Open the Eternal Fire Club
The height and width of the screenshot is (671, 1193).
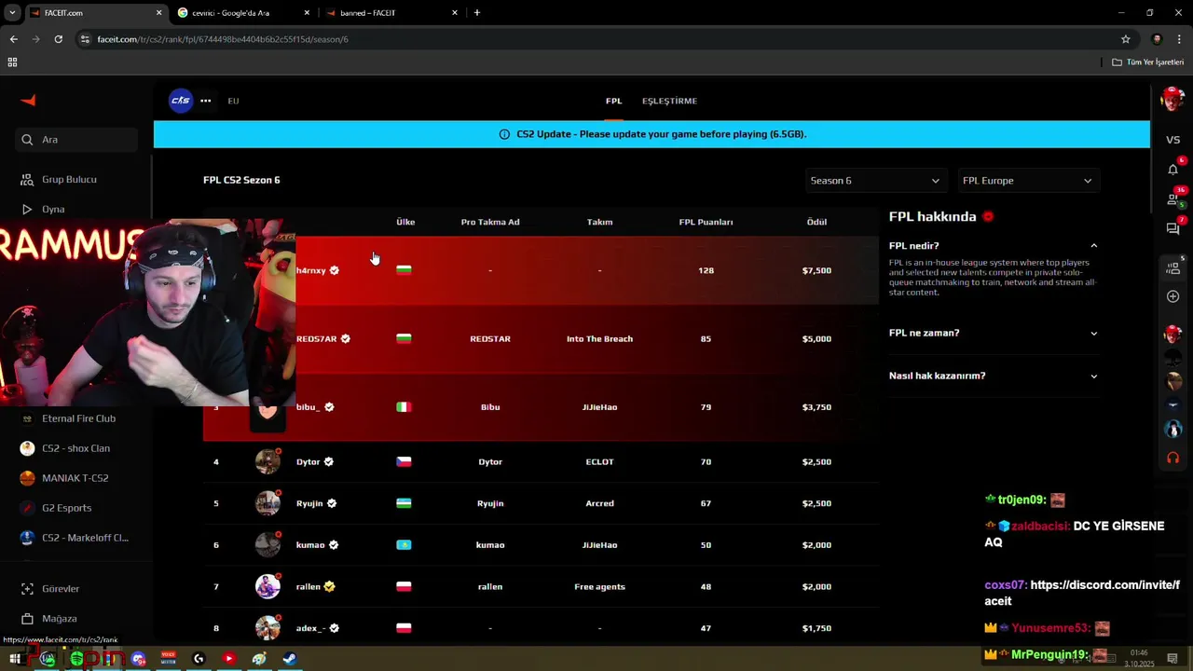click(76, 418)
